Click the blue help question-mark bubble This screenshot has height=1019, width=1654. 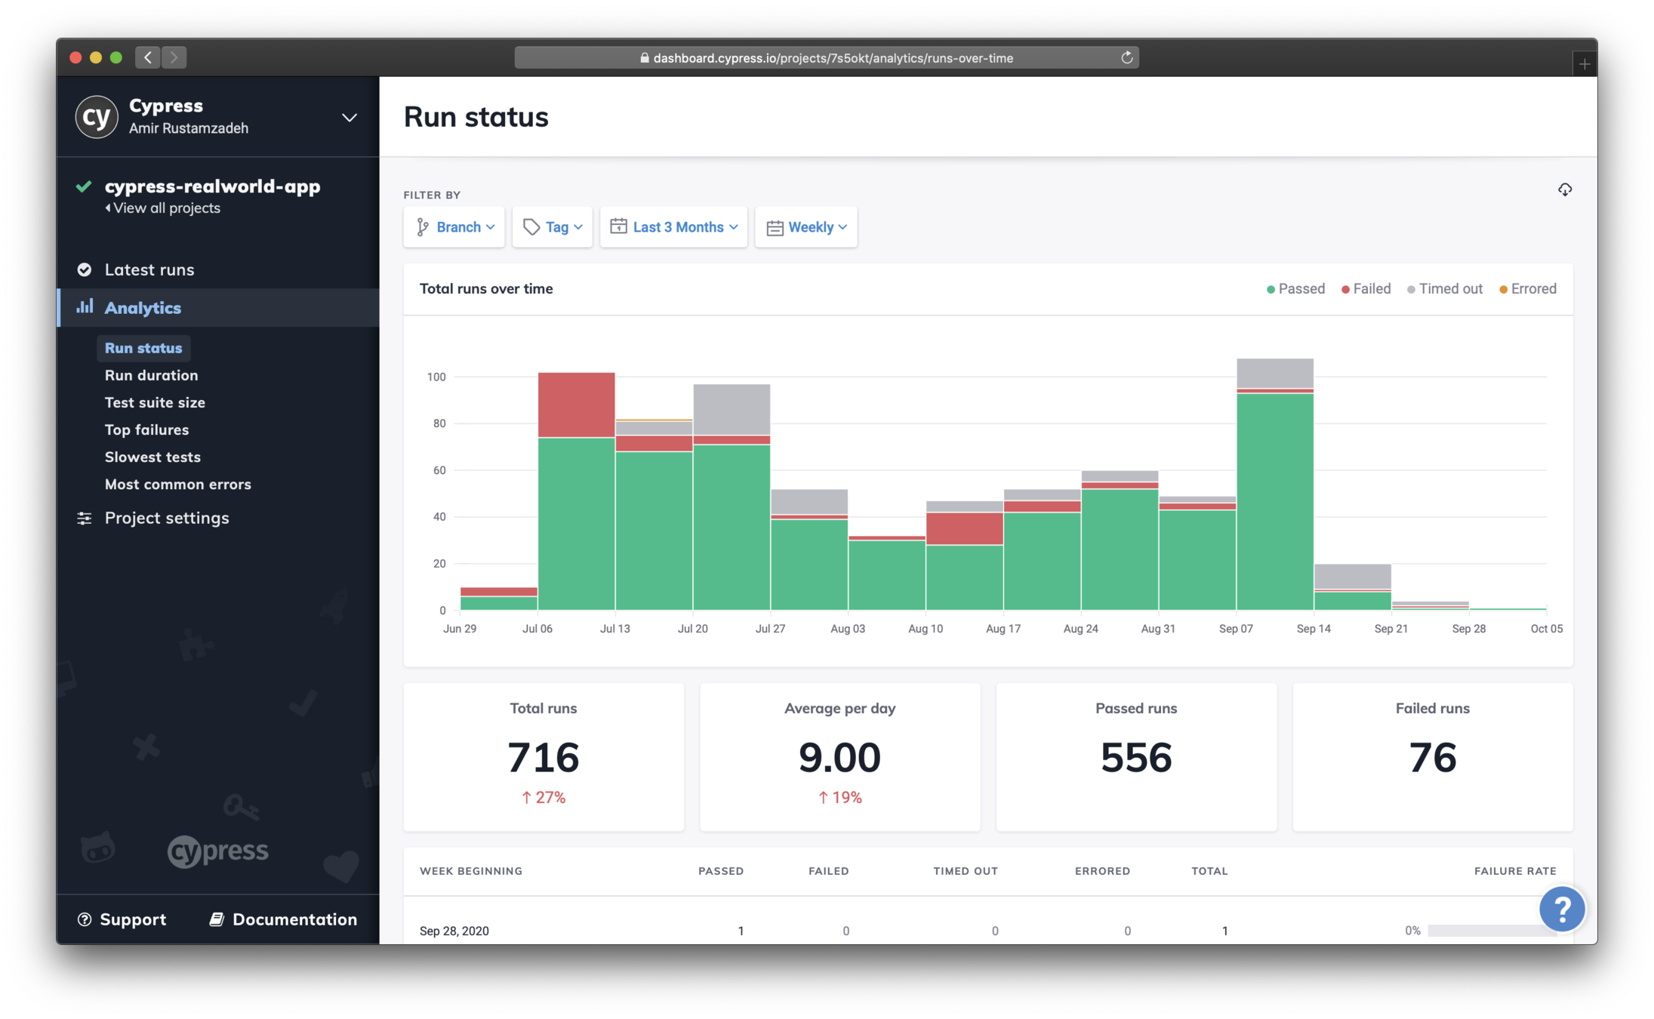(x=1561, y=909)
